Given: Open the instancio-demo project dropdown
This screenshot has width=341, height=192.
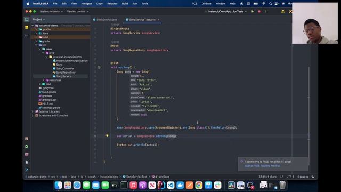Looking at the screenshot, I should tap(52, 11).
